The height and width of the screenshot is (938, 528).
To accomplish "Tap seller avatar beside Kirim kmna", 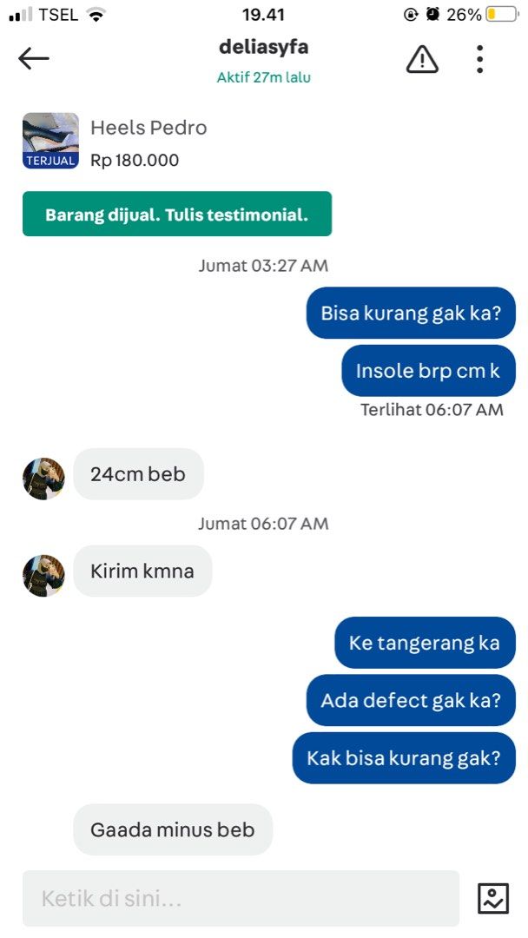I will tap(43, 576).
